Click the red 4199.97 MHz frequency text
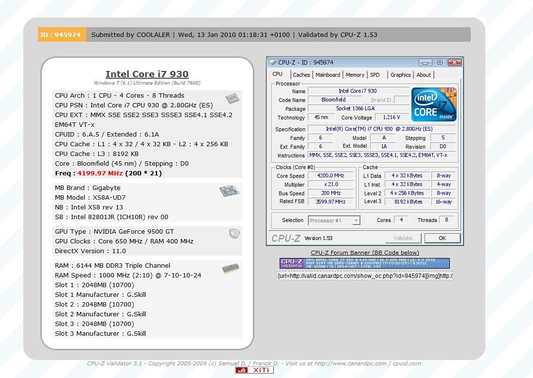The width and height of the screenshot is (533, 378). [100, 173]
